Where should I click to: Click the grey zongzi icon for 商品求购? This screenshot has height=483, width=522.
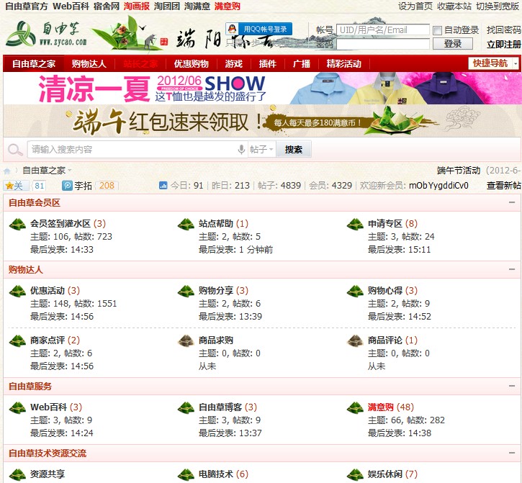click(186, 341)
